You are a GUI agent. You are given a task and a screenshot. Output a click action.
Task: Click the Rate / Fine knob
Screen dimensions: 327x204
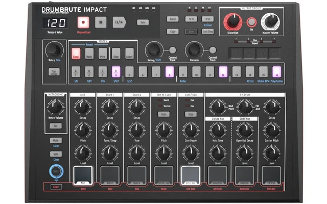click(x=55, y=50)
